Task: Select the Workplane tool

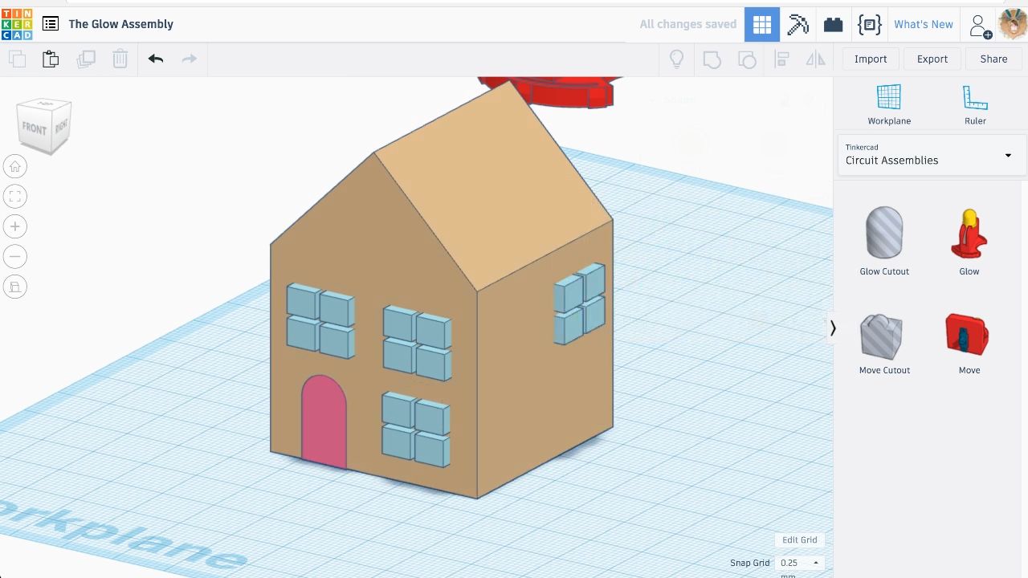Action: coord(889,104)
